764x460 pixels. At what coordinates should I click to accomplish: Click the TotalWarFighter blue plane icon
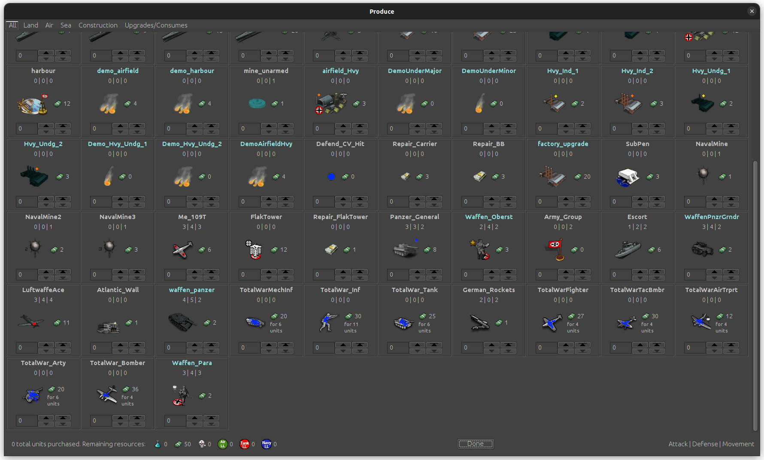pos(552,323)
